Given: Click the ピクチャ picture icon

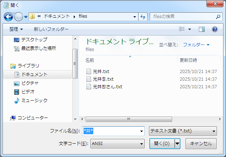Looking at the screenshot, I should [17, 84].
